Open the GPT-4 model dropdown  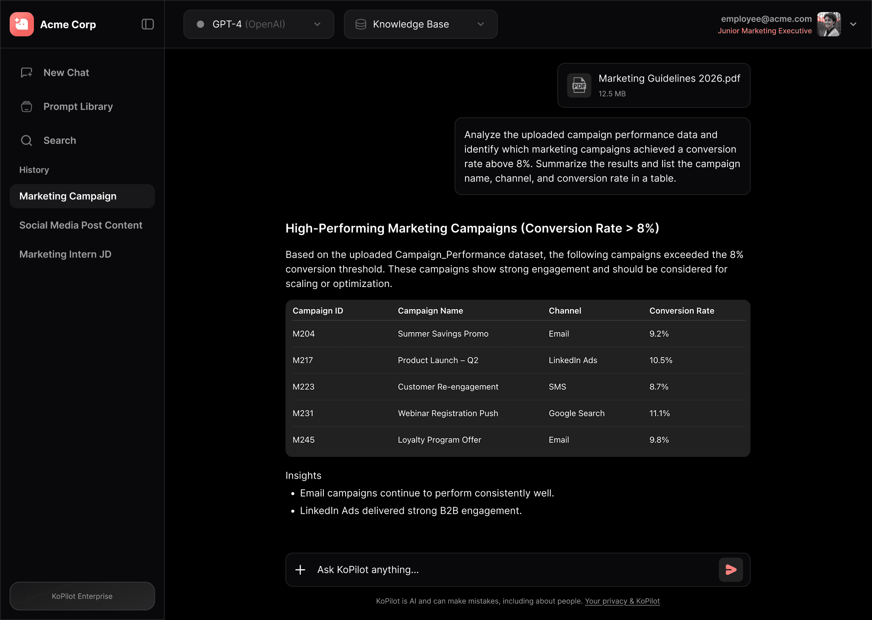[259, 24]
